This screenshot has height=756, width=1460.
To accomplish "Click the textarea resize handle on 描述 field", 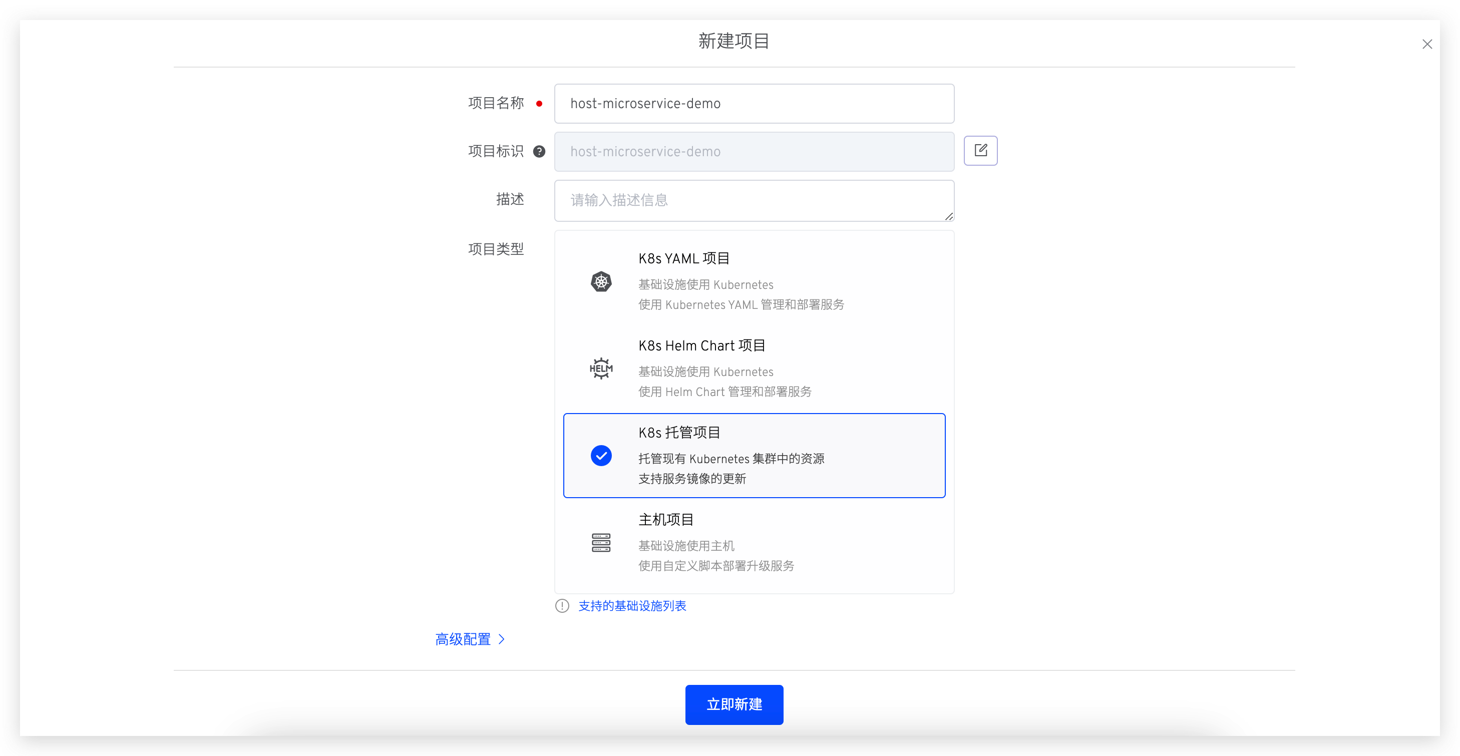I will (x=949, y=217).
